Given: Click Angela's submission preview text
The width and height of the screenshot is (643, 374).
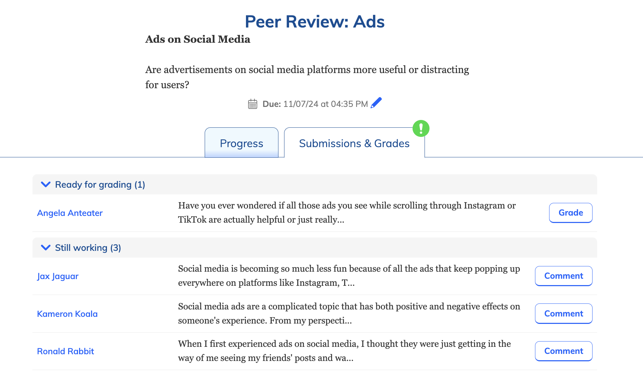Looking at the screenshot, I should coord(347,212).
